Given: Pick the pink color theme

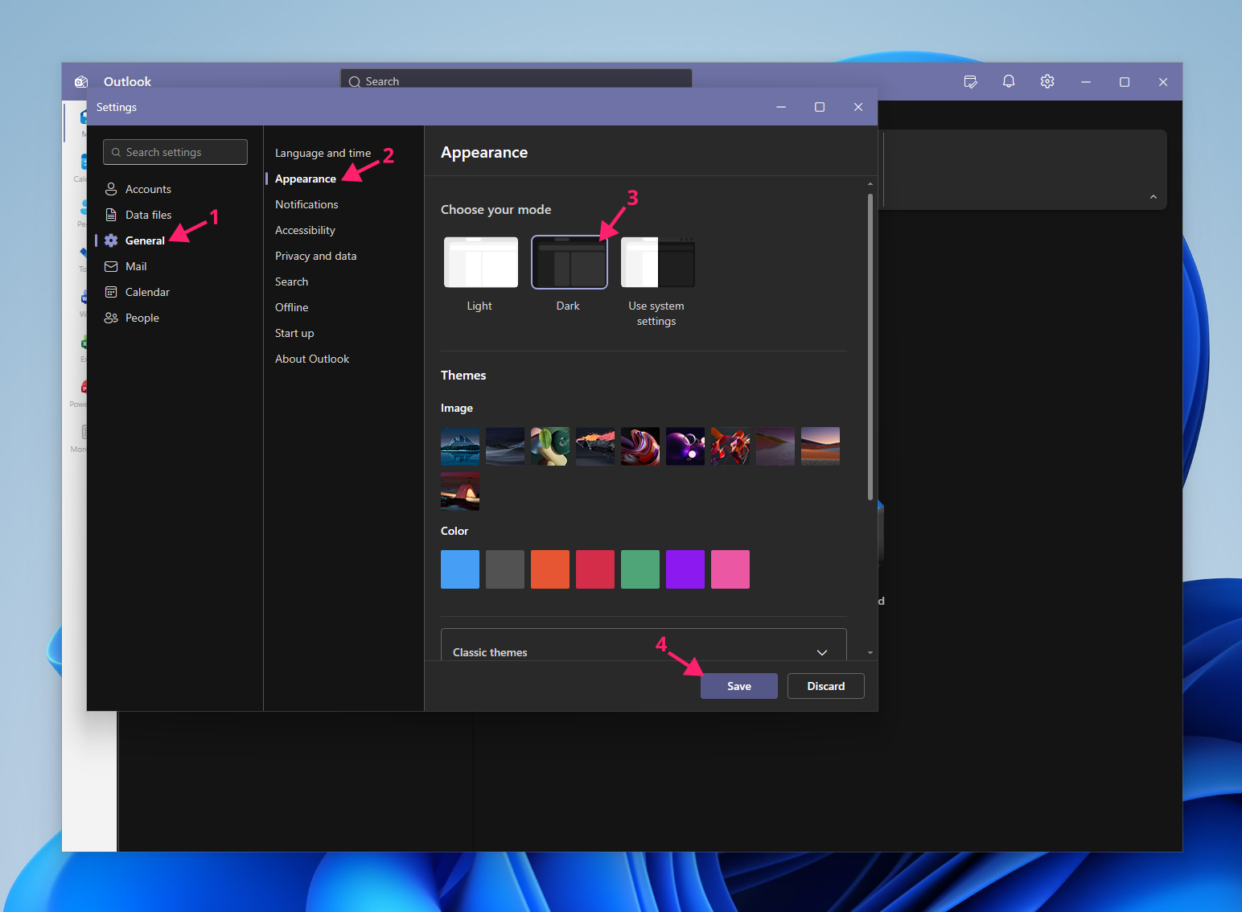Looking at the screenshot, I should coord(730,569).
